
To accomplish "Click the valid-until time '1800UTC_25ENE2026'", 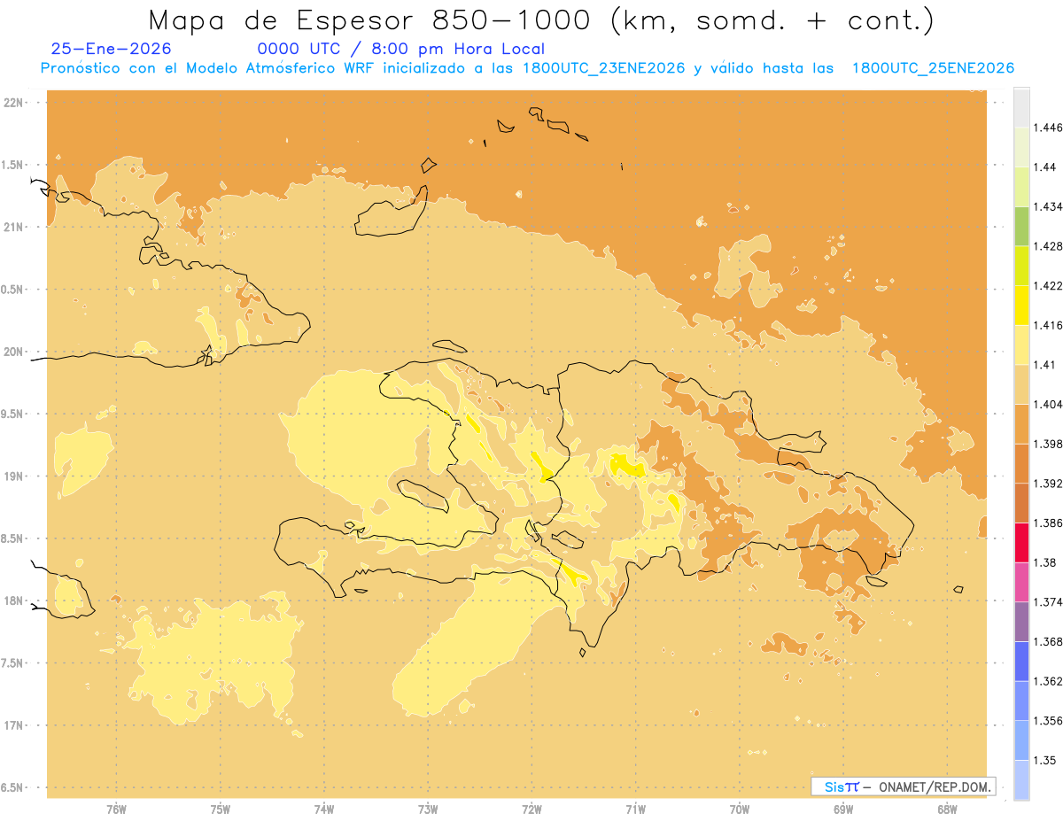I will click(x=933, y=68).
